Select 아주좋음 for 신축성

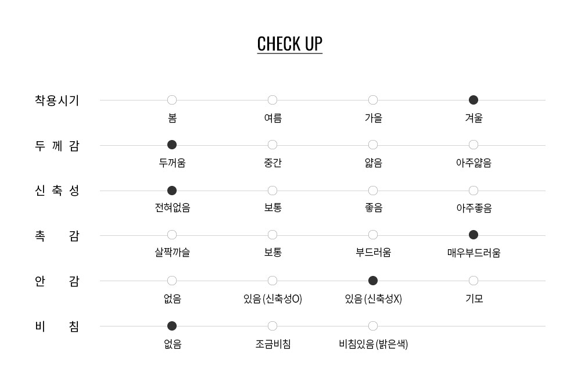(x=474, y=191)
